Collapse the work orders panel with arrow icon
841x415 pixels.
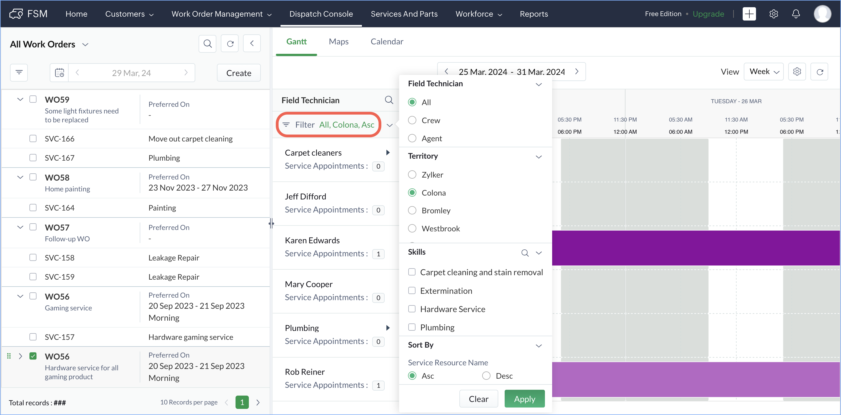click(x=252, y=43)
